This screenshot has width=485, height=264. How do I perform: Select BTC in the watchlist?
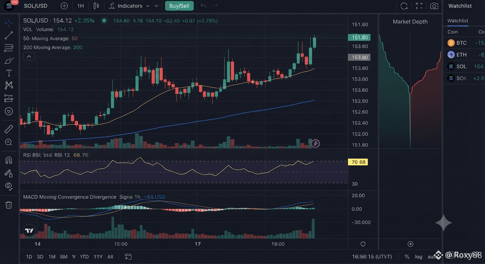[x=464, y=43]
